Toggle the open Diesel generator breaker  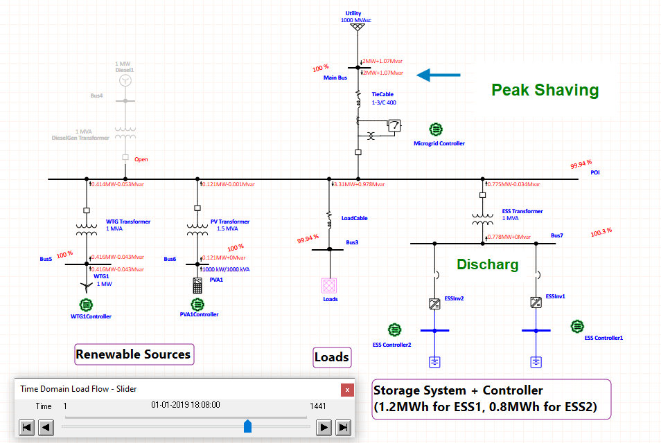coord(125,158)
